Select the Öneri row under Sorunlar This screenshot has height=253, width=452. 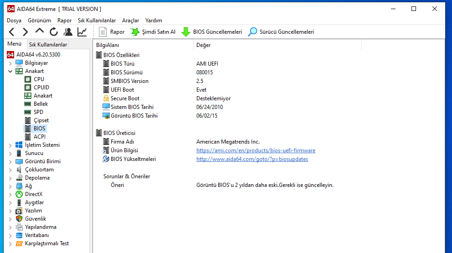117,185
